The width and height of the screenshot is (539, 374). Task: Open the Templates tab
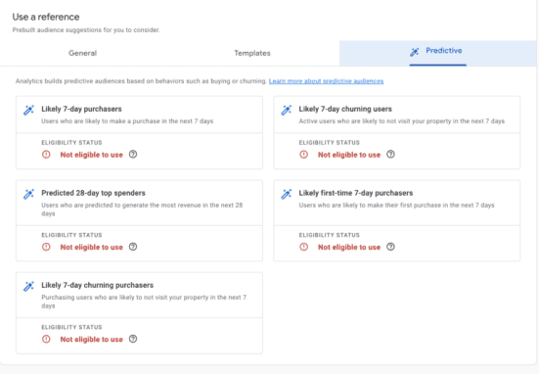[252, 53]
